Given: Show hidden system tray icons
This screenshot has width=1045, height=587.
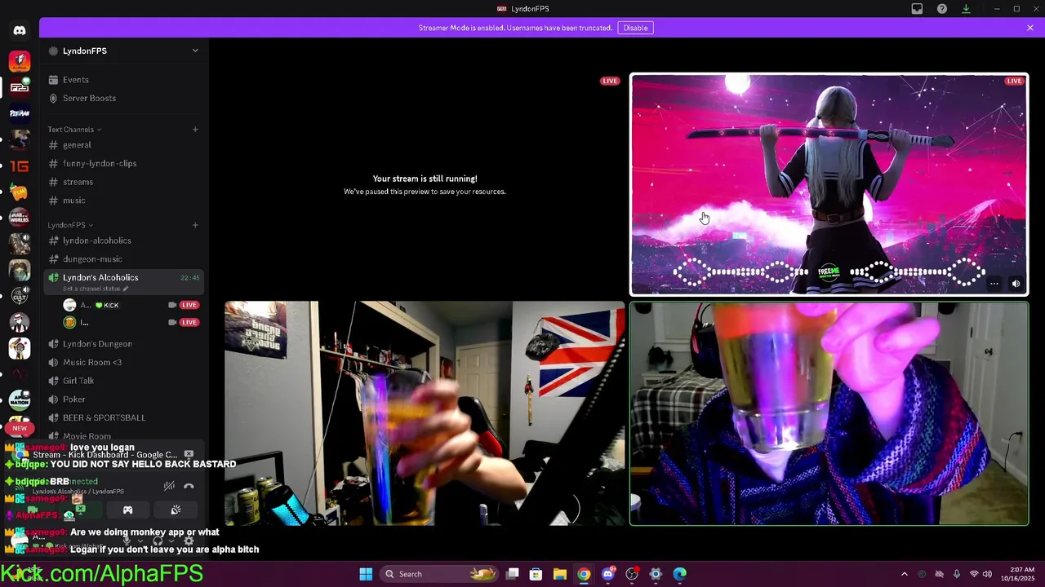Looking at the screenshot, I should click(904, 574).
